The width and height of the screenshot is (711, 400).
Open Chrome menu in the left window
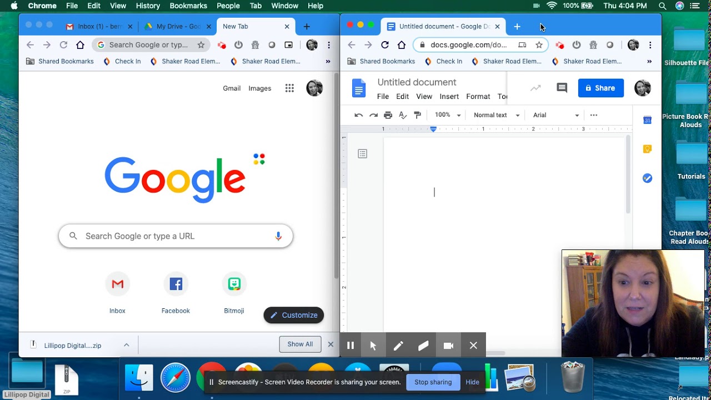point(329,45)
